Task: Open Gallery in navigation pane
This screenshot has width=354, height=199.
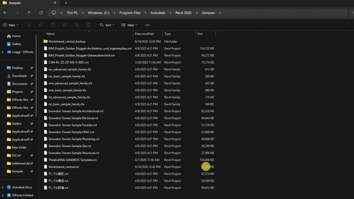Action: [x=17, y=44]
